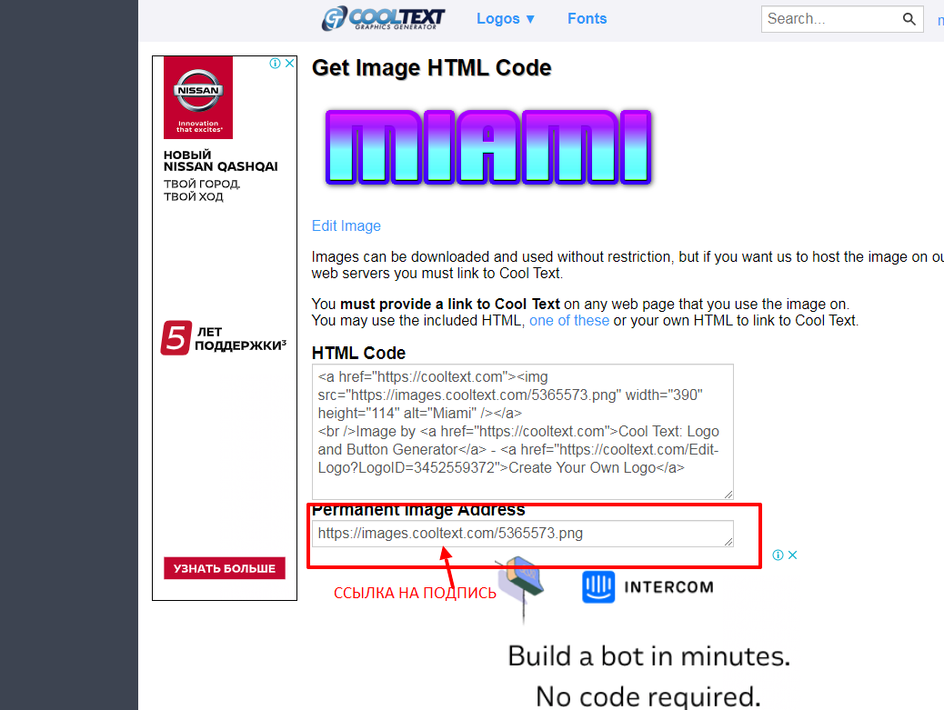Screen dimensions: 944x710
Task: Click the "Get Image HTML Code" heading
Action: [x=432, y=68]
